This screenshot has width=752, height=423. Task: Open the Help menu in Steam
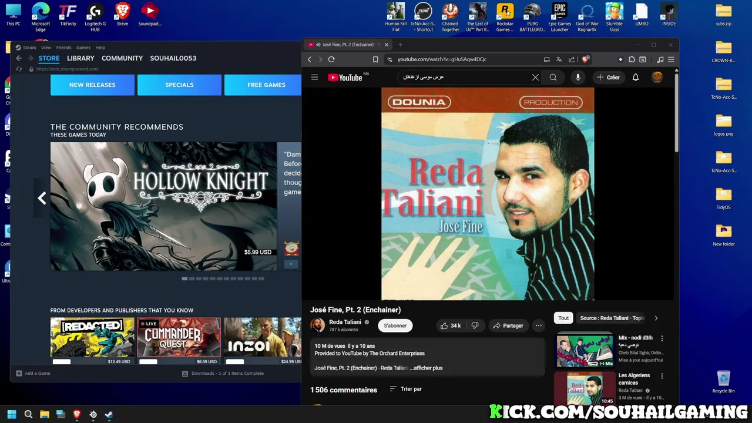point(100,48)
